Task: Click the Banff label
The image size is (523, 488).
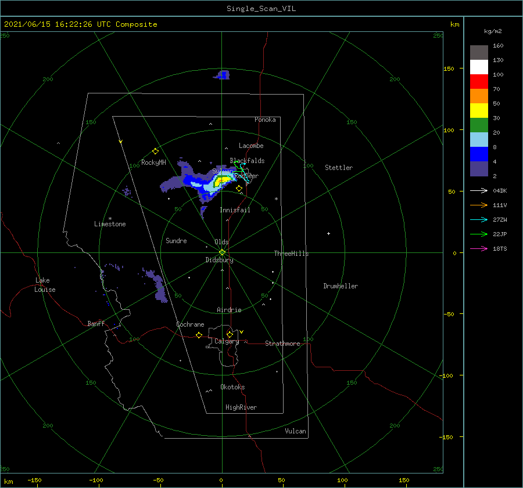Action: (x=96, y=323)
